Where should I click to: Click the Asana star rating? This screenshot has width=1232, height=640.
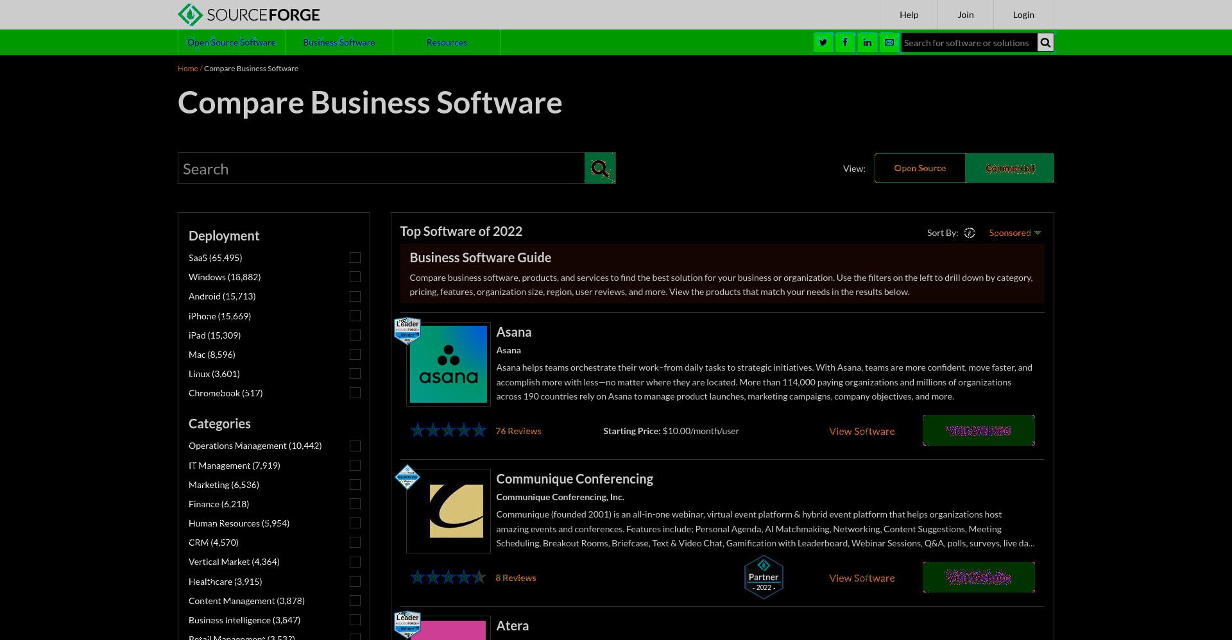[x=449, y=430]
